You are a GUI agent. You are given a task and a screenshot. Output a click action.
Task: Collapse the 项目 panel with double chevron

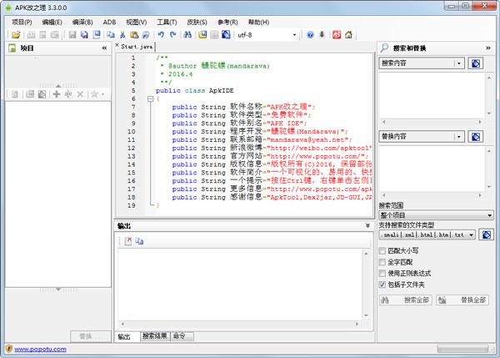click(x=104, y=48)
